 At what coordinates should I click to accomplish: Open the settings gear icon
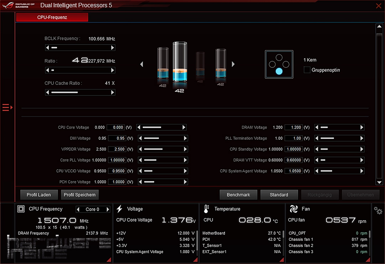tap(378, 211)
